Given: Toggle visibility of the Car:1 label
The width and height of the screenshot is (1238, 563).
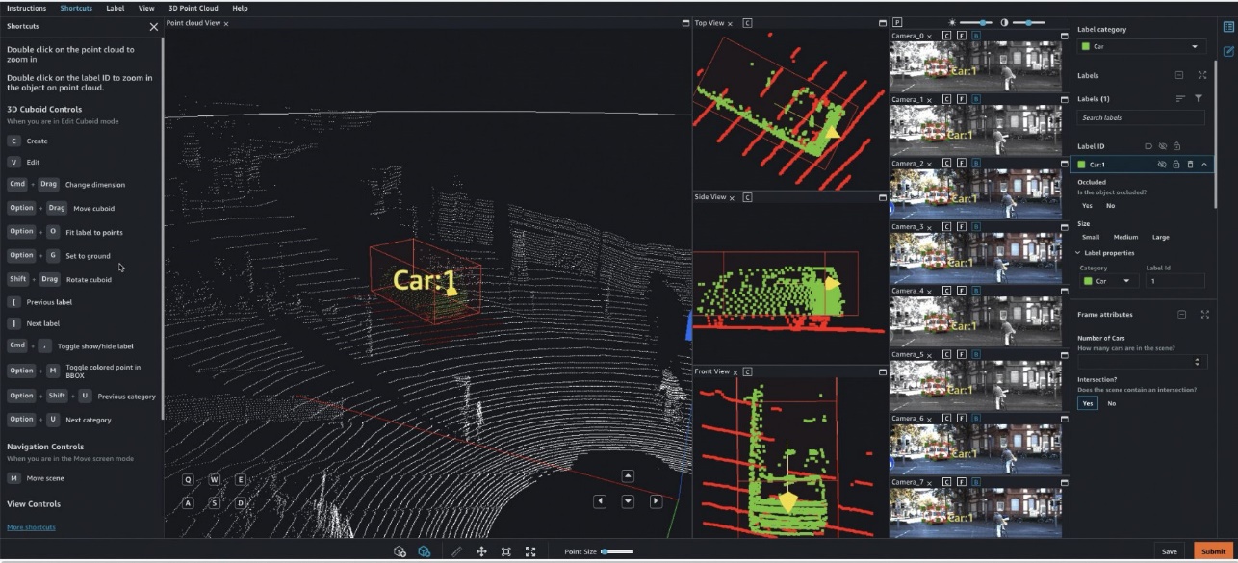Looking at the screenshot, I should coord(1162,165).
